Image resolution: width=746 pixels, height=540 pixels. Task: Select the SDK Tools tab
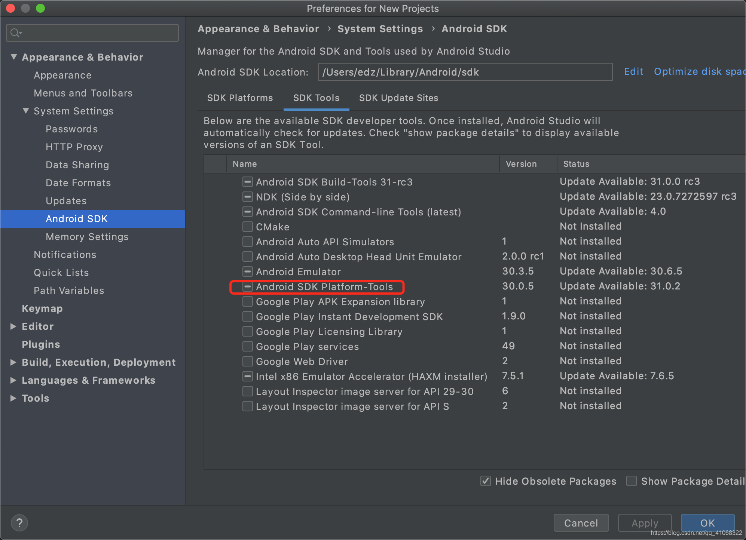pos(317,98)
